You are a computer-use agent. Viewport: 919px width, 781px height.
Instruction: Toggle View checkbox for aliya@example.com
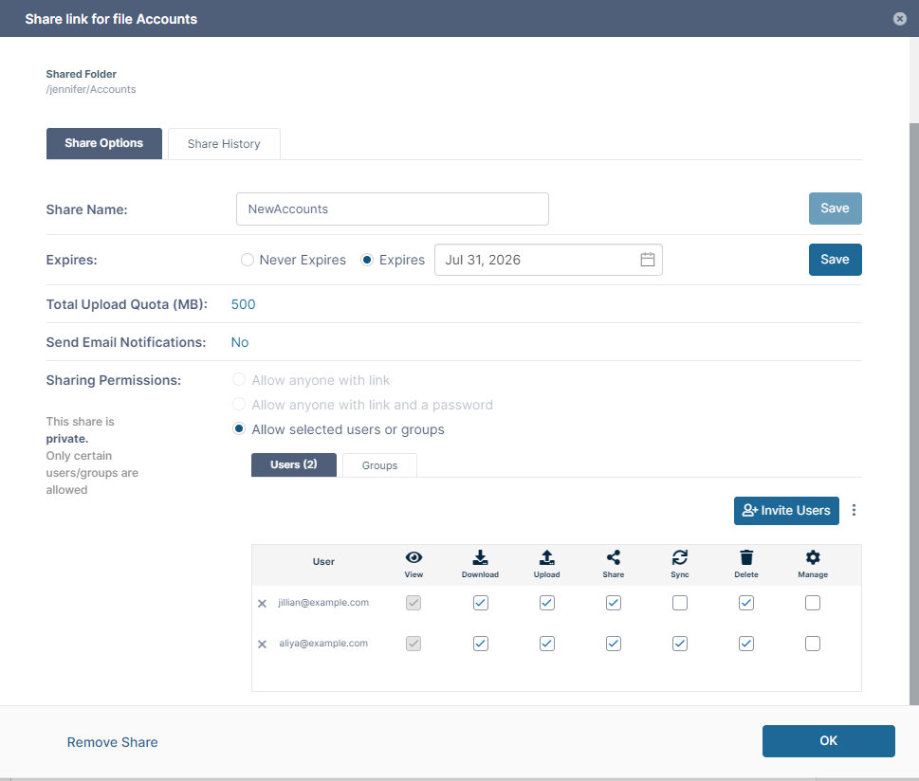(x=414, y=644)
